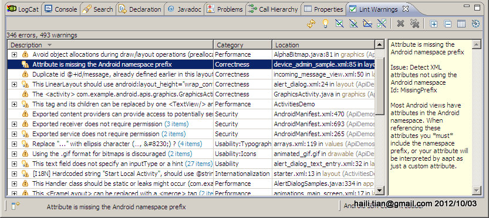Click location AndroidManifest.xml:693
Image resolution: width=489 pixels, height=218 pixels.
(309, 124)
